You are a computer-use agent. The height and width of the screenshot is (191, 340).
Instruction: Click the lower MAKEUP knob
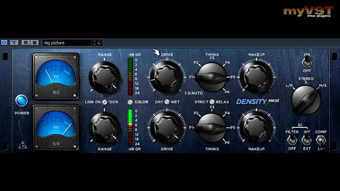tap(257, 128)
